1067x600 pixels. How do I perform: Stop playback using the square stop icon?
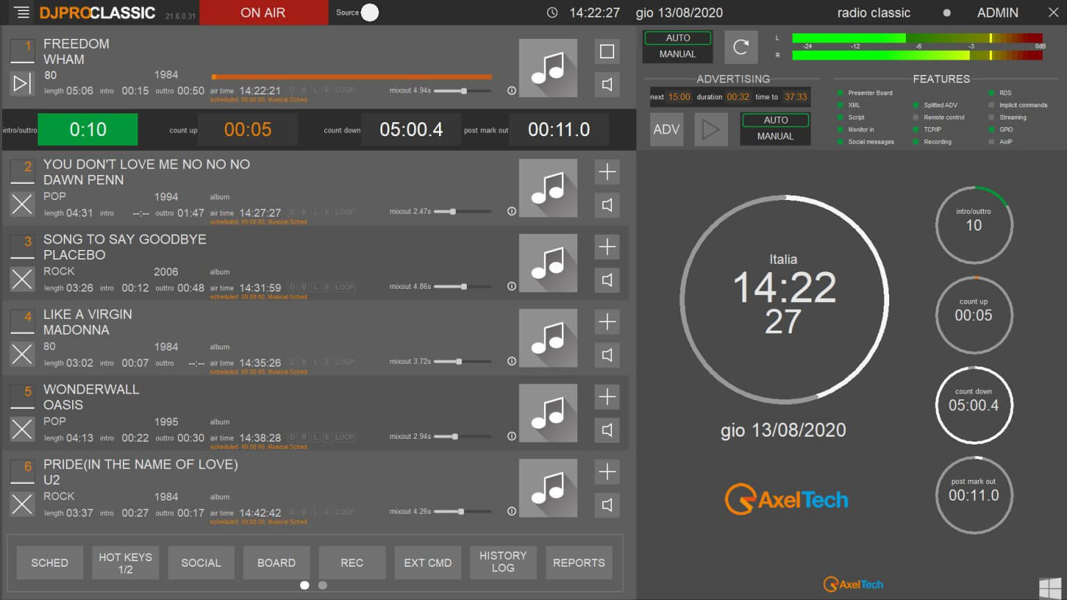[x=606, y=51]
